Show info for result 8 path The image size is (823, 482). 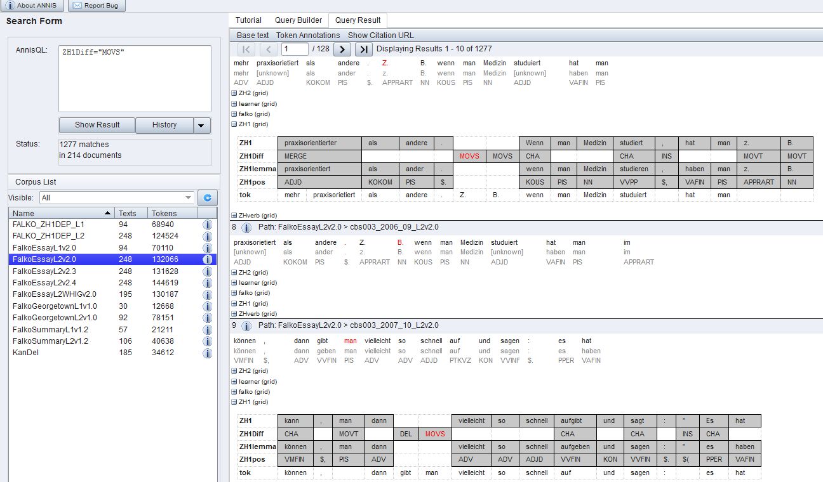(x=247, y=228)
